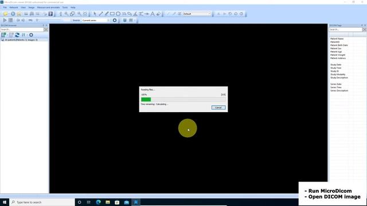This screenshot has width=367, height=206.
Task: Select the pan hand tool icon
Action: click(61, 14)
